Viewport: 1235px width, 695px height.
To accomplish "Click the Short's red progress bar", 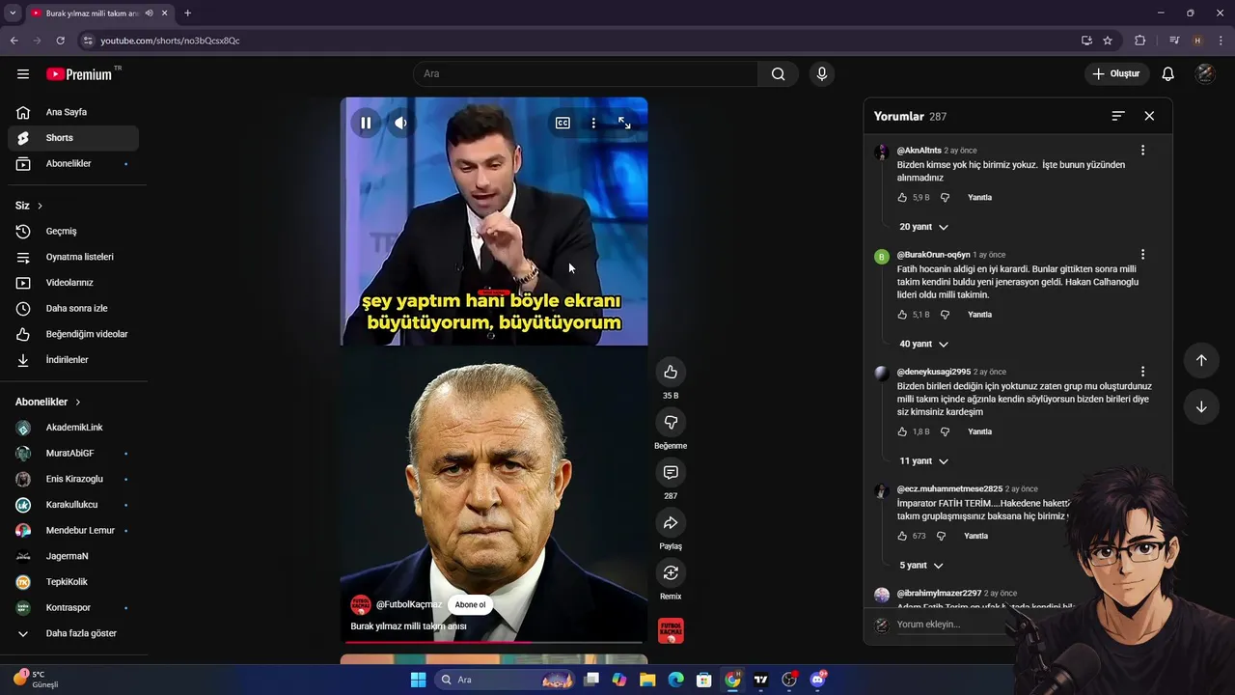I will coord(493,641).
